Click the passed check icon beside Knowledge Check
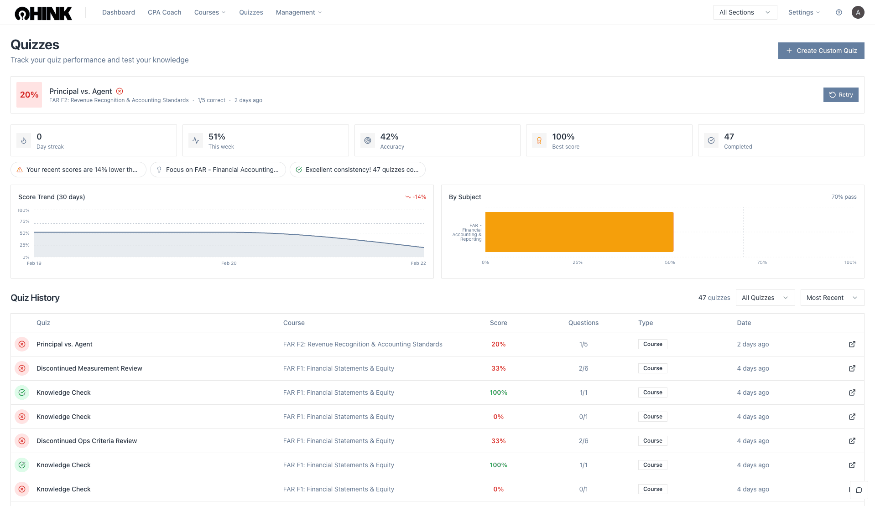This screenshot has height=506, width=875. point(22,392)
